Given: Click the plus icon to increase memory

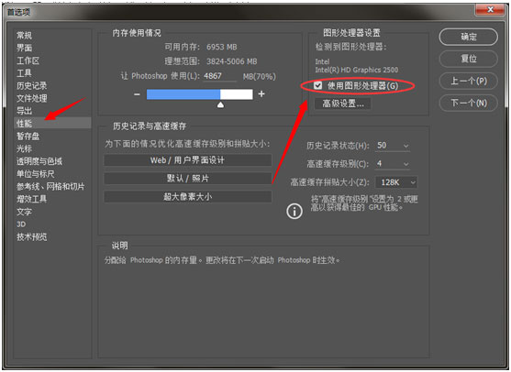Looking at the screenshot, I should (x=261, y=94).
